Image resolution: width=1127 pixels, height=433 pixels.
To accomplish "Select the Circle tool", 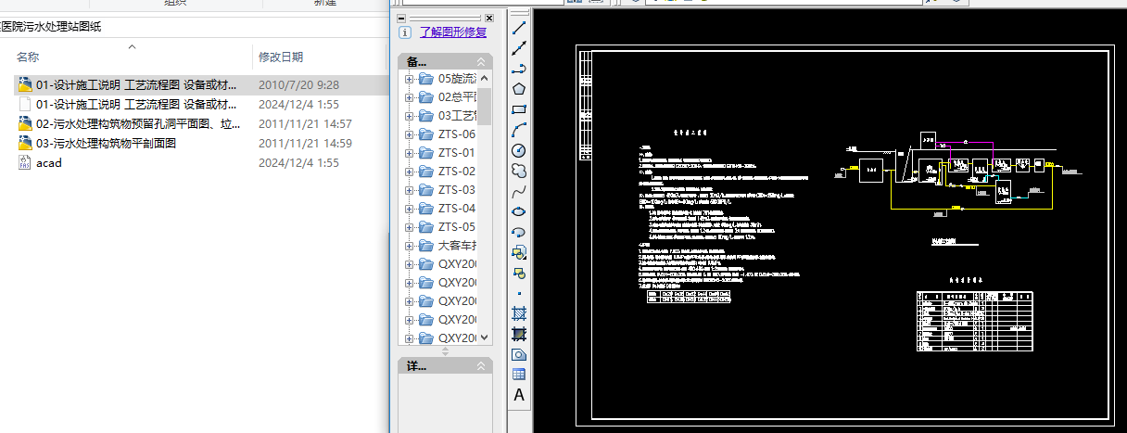I will tap(519, 150).
